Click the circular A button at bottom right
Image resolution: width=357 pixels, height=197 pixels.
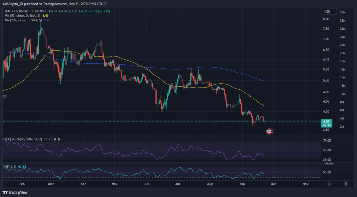click(x=329, y=184)
